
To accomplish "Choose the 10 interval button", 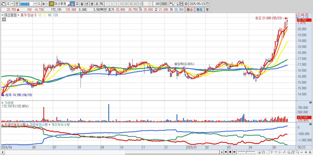I will pos(121,4).
